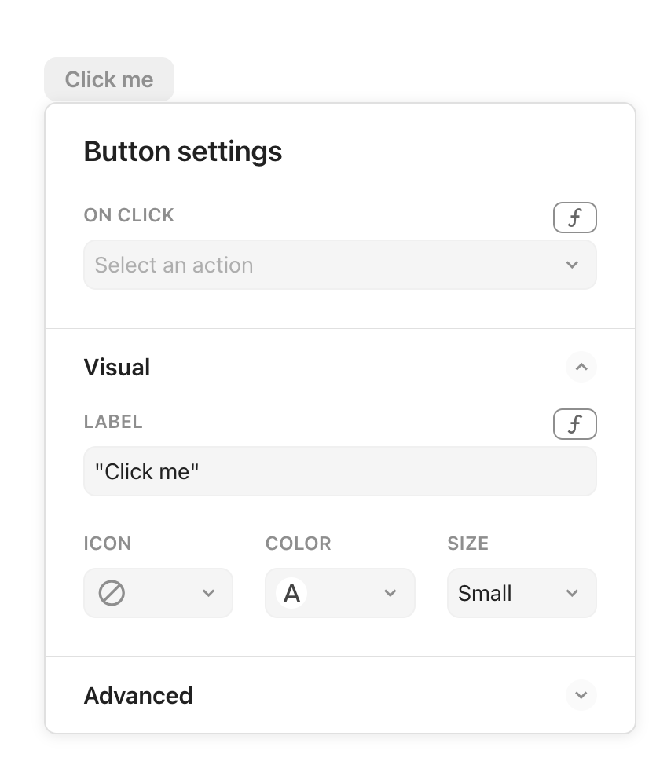The width and height of the screenshot is (671, 776).
Task: Click the Size dropdown's chevron arrow
Action: [572, 593]
